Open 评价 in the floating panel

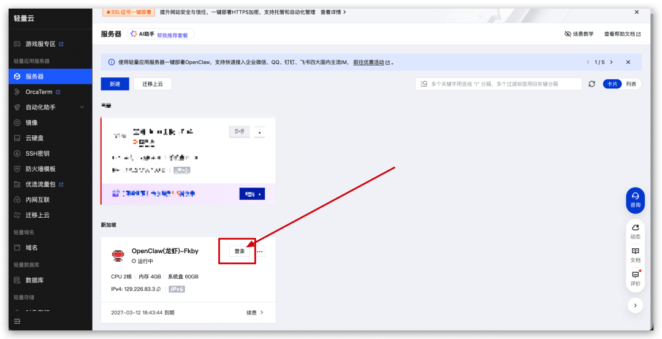(x=636, y=279)
